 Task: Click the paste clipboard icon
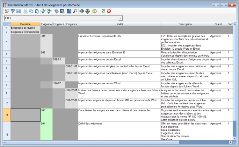click(37, 11)
